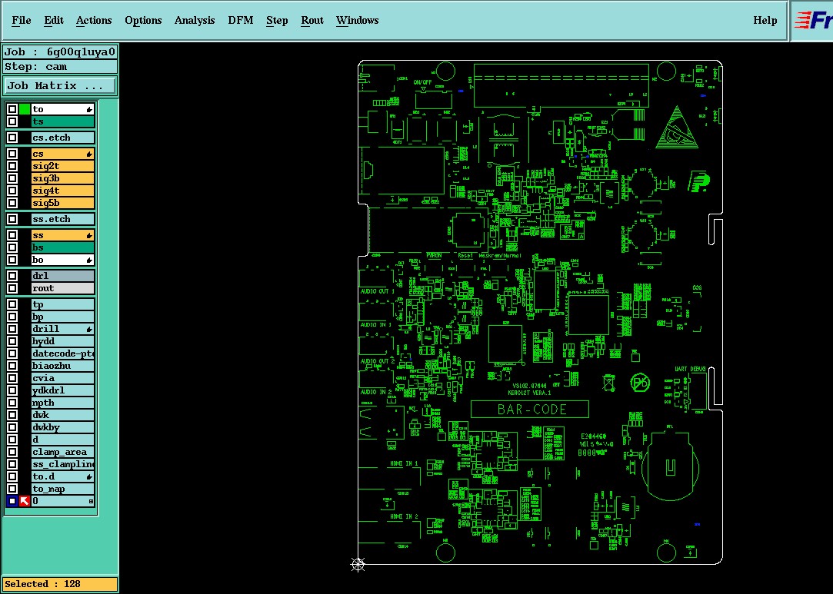Click the small grid icon beside the 0 field

pos(91,501)
